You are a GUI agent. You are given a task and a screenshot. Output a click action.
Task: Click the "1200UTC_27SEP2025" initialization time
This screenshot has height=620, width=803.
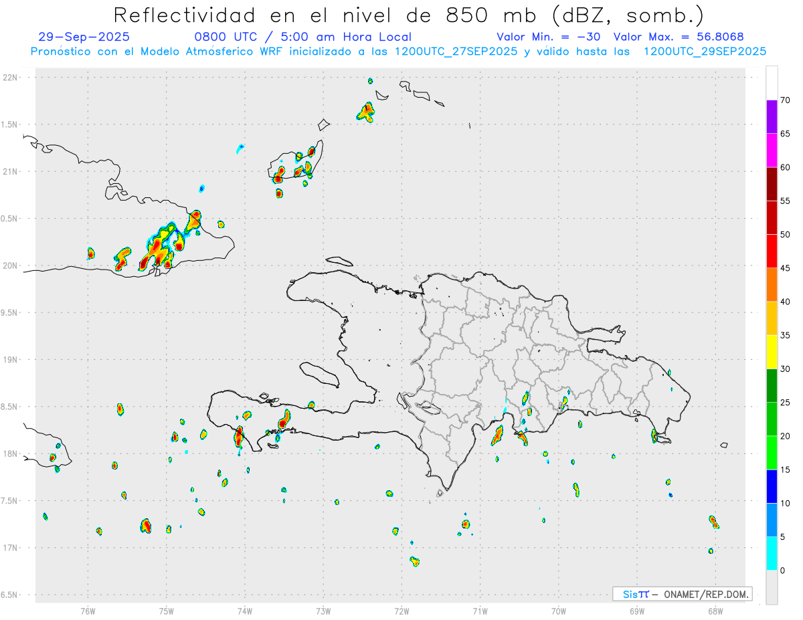(x=456, y=51)
